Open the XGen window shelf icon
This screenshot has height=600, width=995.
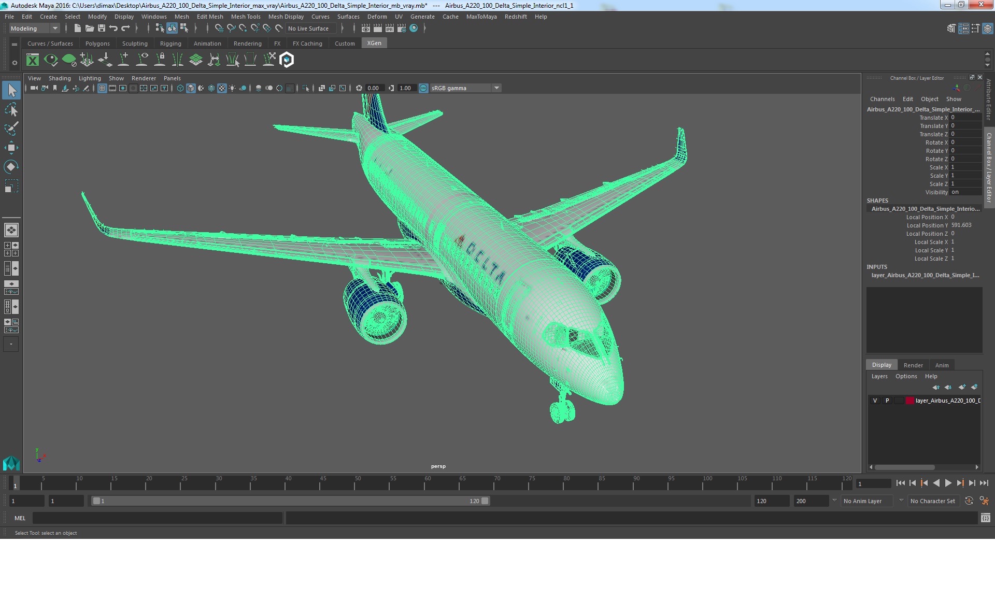pos(33,60)
